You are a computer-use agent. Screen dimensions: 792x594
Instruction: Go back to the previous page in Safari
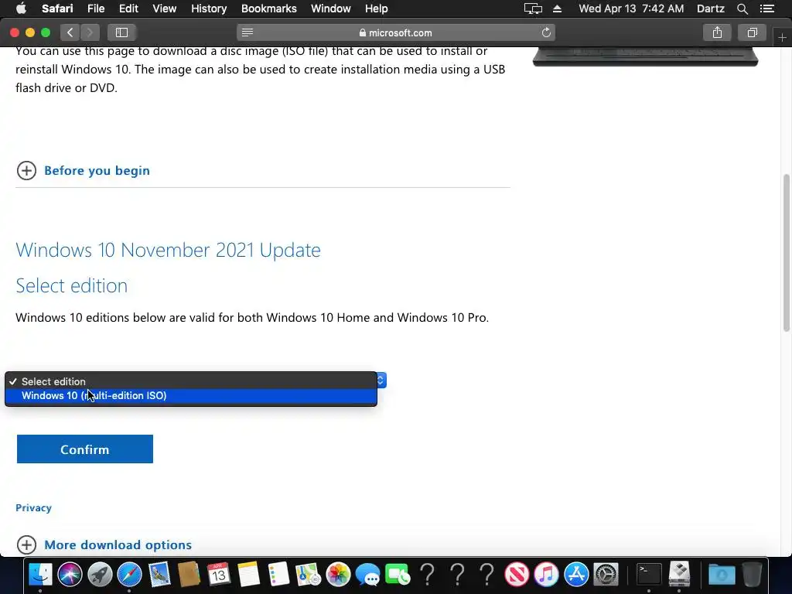[x=70, y=32]
